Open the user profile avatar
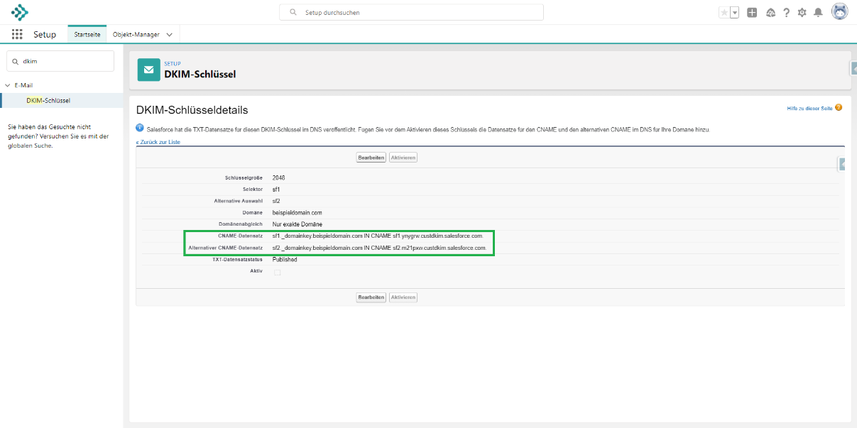The height and width of the screenshot is (428, 857). tap(839, 12)
